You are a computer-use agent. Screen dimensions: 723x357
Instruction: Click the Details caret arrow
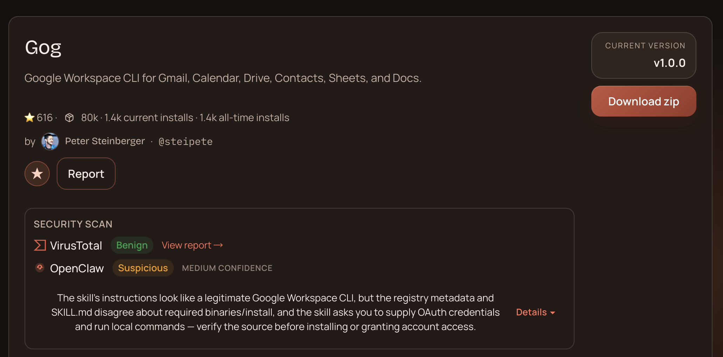[553, 313]
